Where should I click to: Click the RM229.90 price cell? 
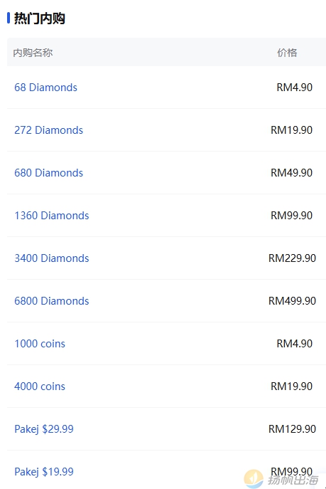click(292, 258)
